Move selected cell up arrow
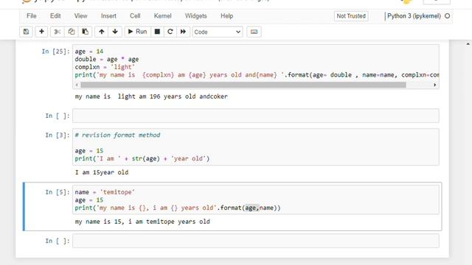 102,32
